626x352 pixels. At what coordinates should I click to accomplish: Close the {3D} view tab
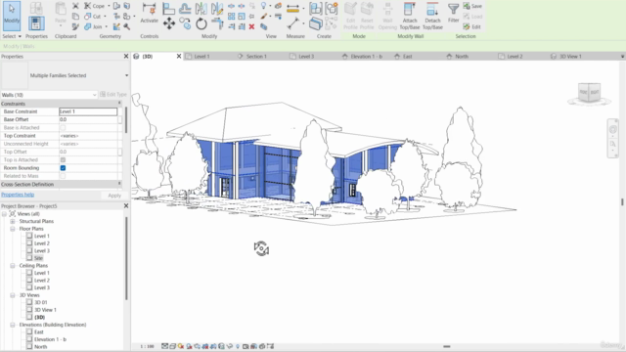(x=179, y=57)
